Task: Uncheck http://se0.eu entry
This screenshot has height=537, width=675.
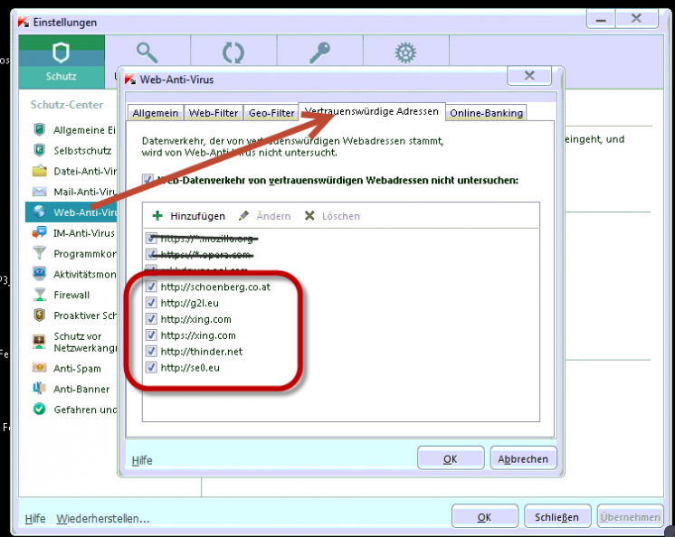Action: (x=151, y=368)
